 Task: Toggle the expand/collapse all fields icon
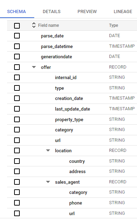pyautogui.click(x=34, y=25)
